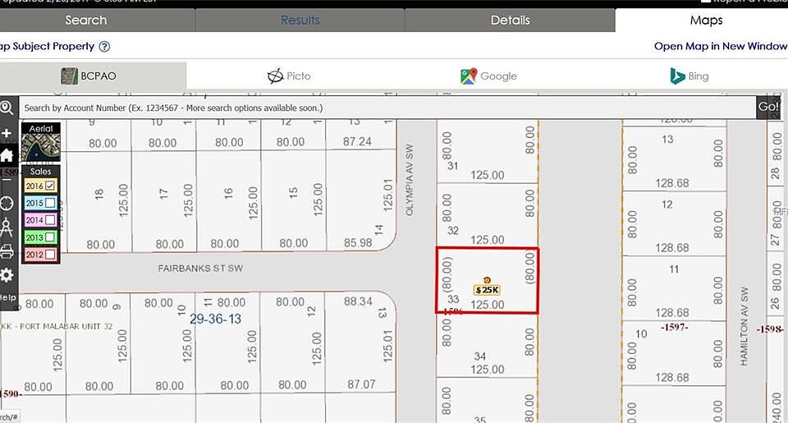788x423 pixels.
Task: Click the help question mark icon
Action: (x=7, y=297)
